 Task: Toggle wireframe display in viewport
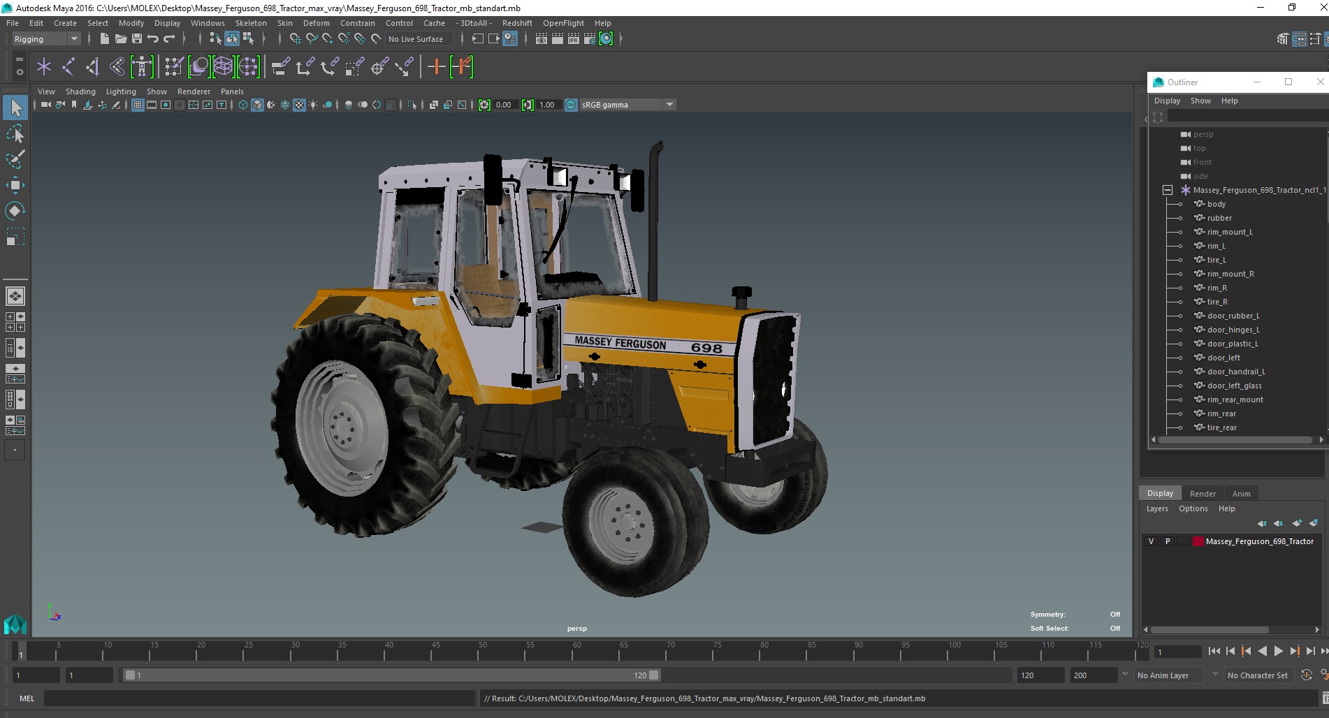[243, 105]
